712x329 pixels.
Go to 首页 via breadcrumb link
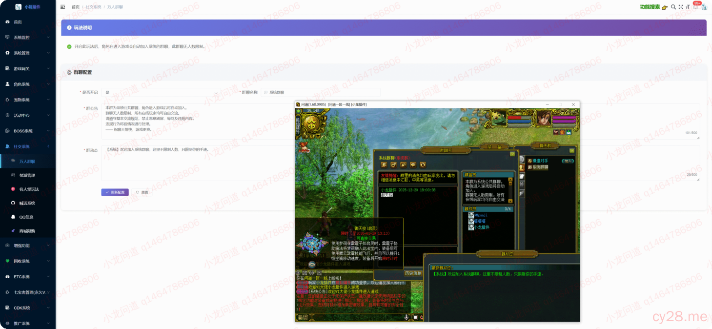[x=76, y=7]
